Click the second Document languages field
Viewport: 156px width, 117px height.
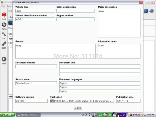(x=100, y=87)
